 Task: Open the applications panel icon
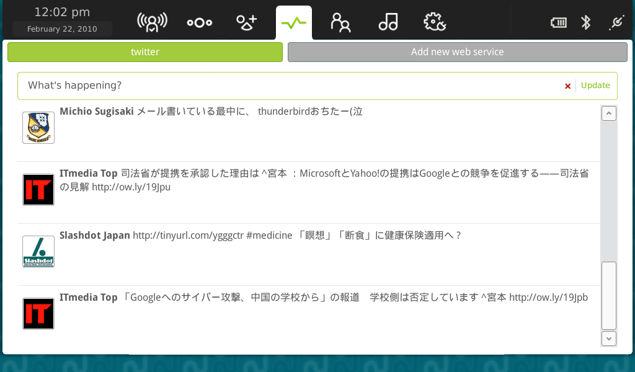click(246, 23)
